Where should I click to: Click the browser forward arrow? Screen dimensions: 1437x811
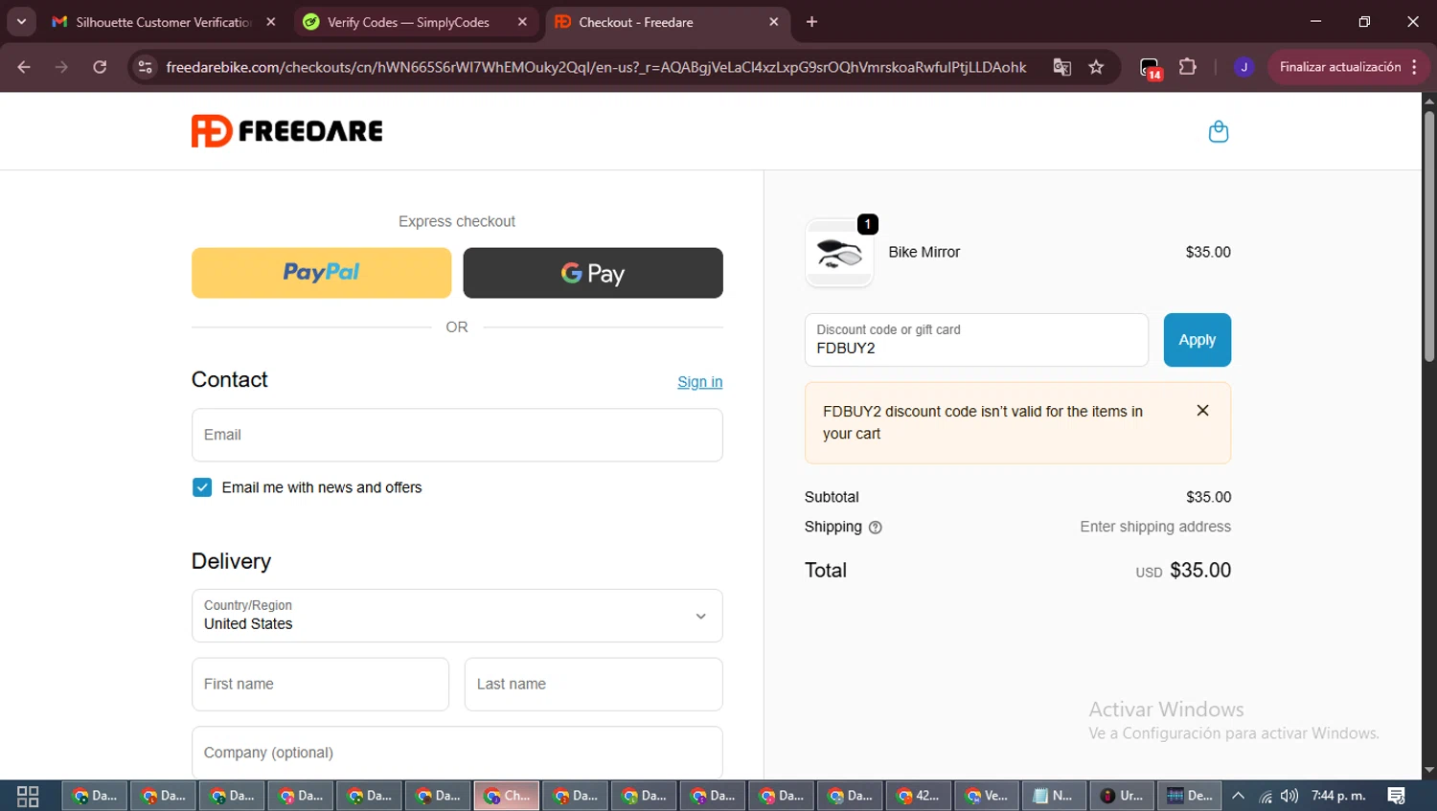[x=61, y=67]
